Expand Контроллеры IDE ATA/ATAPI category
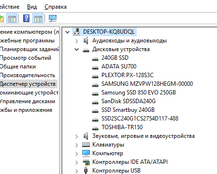 click(x=77, y=162)
